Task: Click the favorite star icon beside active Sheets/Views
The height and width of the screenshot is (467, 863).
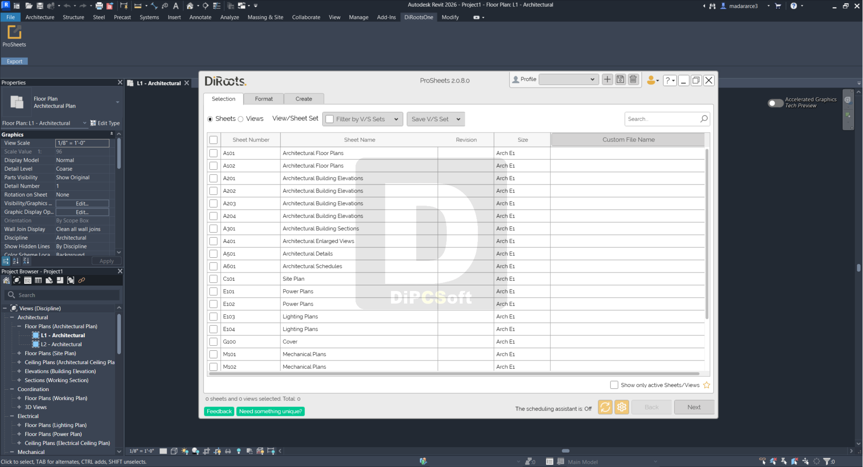Action: coord(707,385)
